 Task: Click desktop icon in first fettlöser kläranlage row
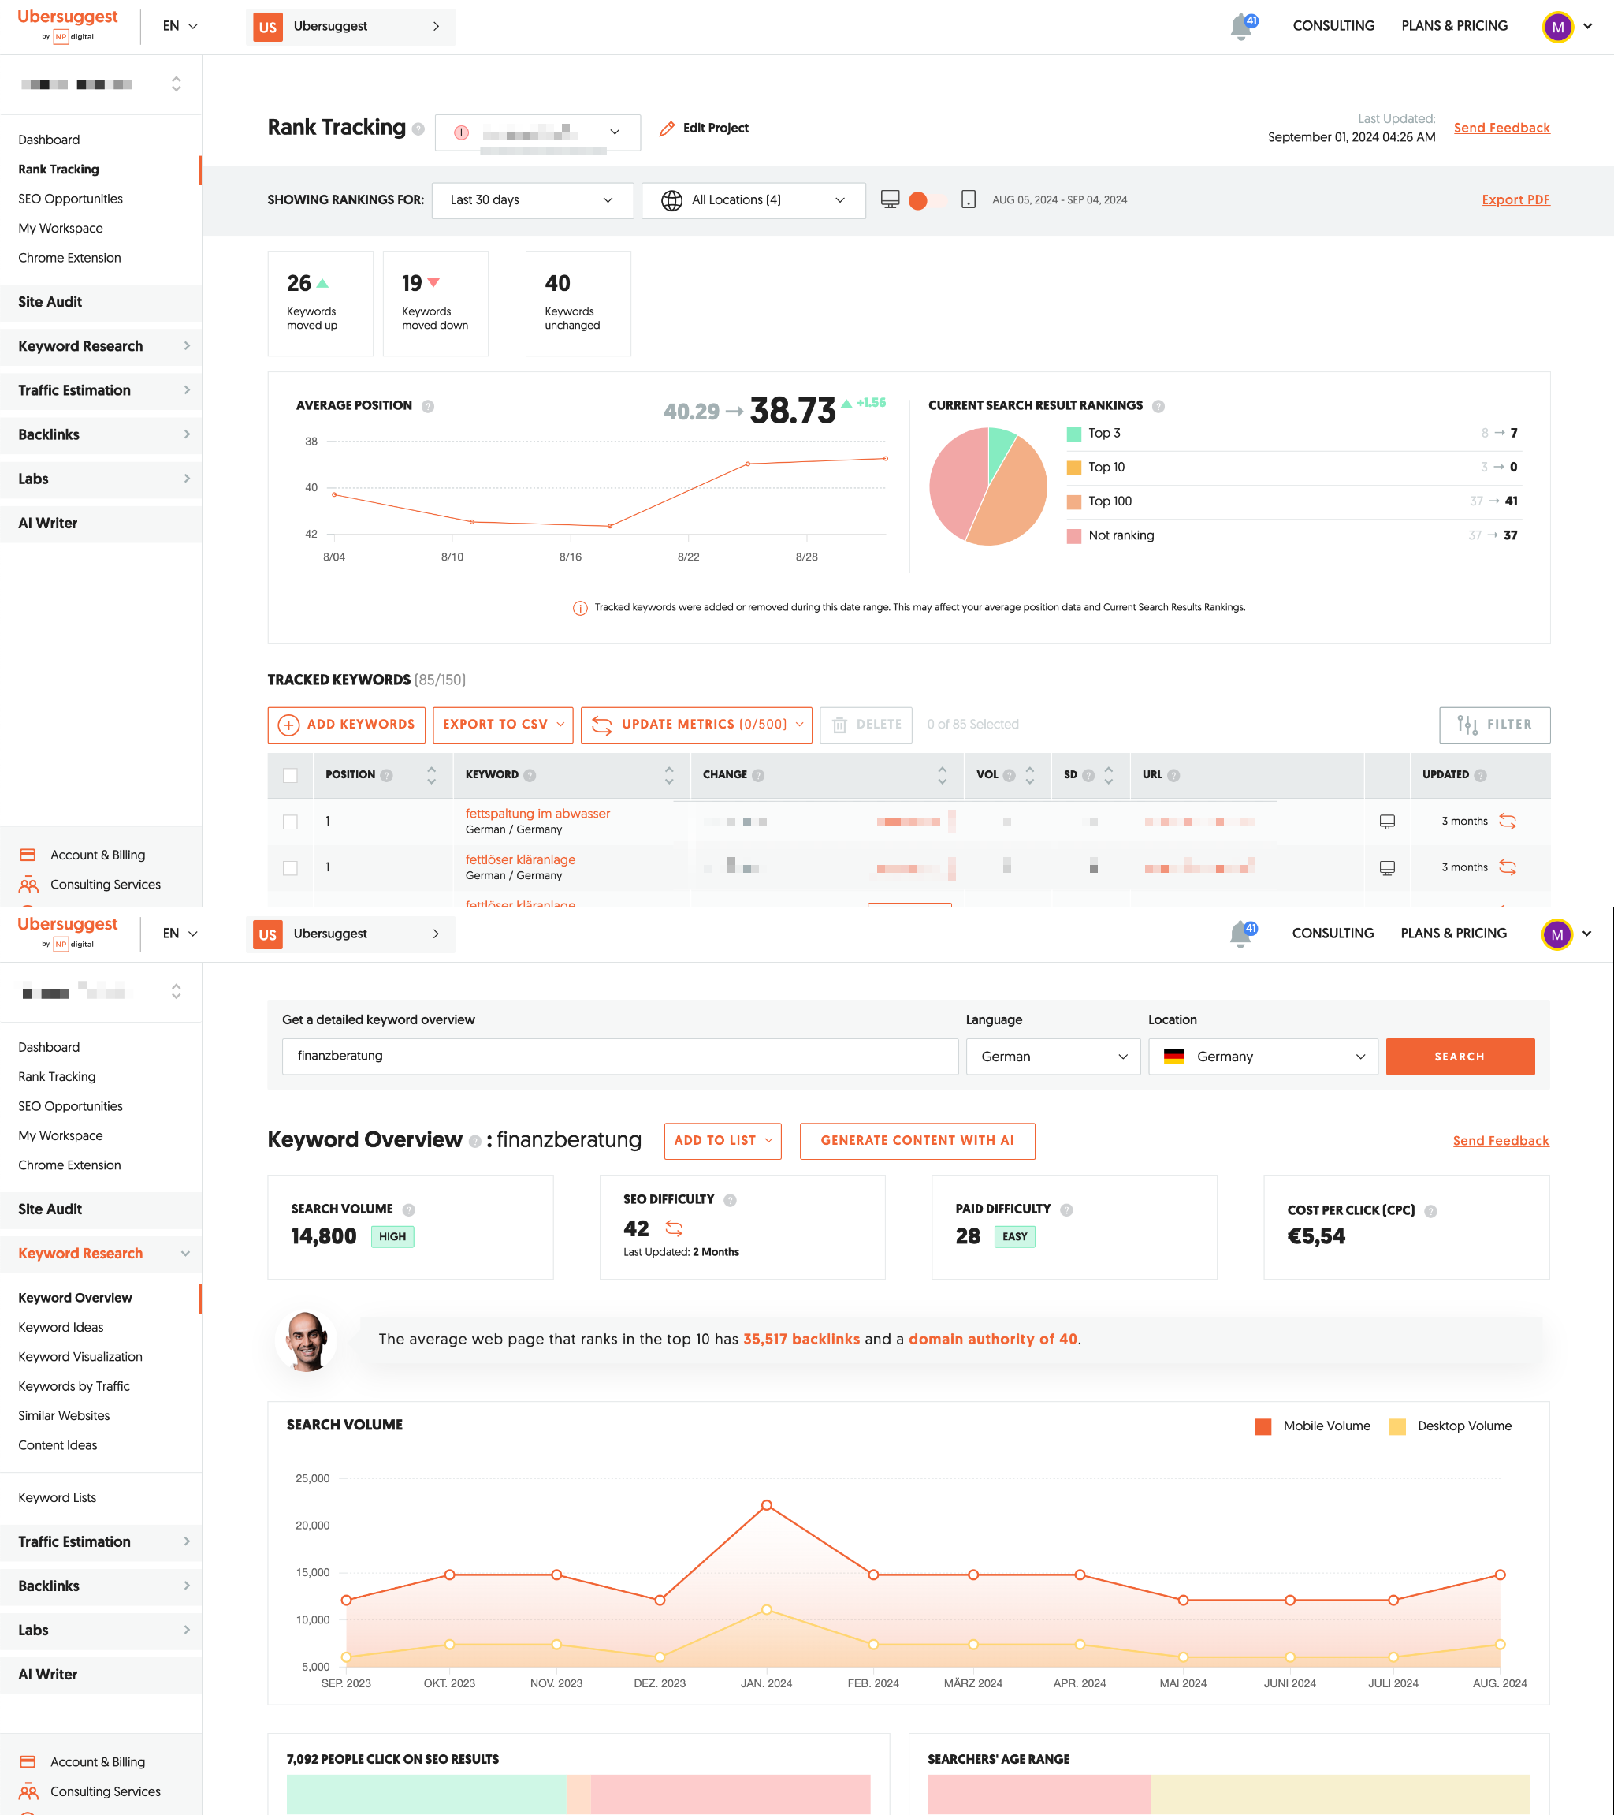coord(1387,867)
